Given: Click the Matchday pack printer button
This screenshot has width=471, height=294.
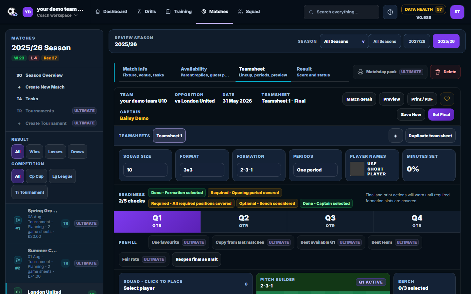Looking at the screenshot, I should pyautogui.click(x=390, y=72).
